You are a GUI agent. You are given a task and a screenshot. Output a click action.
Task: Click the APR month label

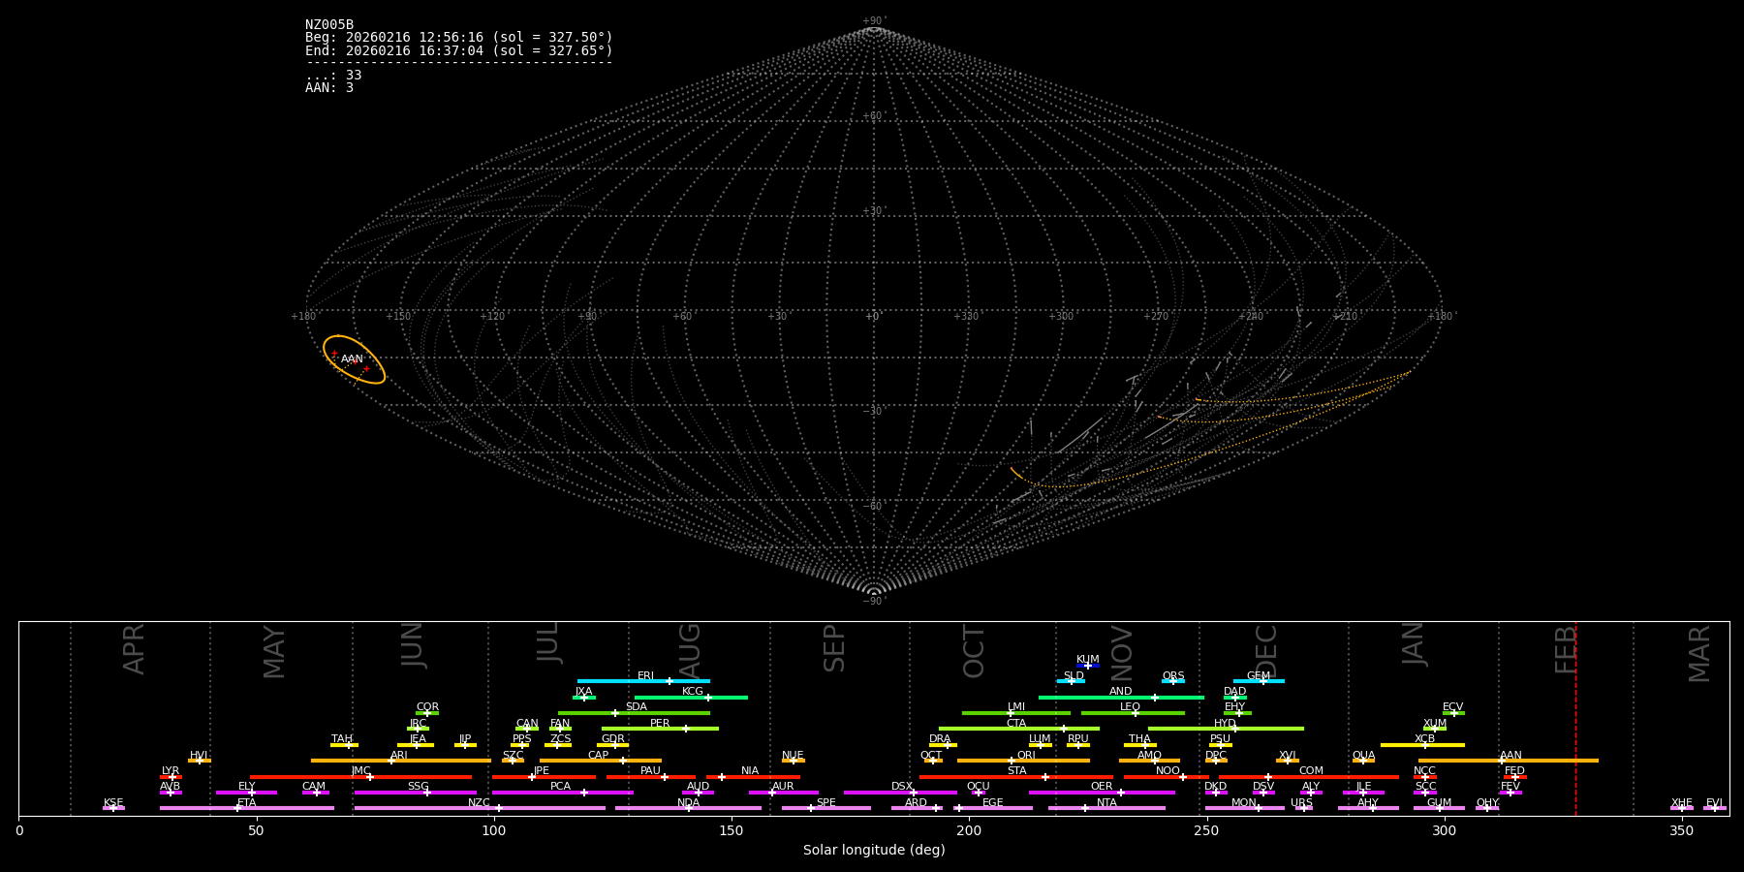[x=134, y=649]
